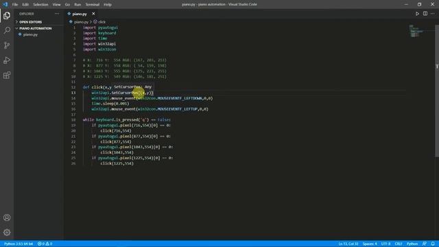Select language mode Python
This screenshot has height=247, width=439.
coord(412,244)
